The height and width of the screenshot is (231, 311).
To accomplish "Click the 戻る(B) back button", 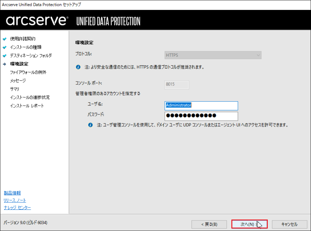I will 209,224.
